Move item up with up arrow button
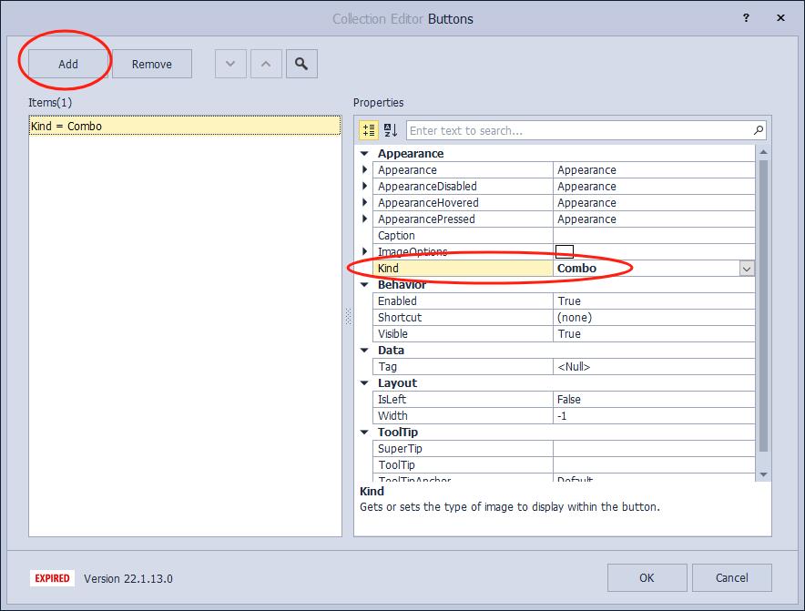This screenshot has width=805, height=611. click(x=266, y=64)
